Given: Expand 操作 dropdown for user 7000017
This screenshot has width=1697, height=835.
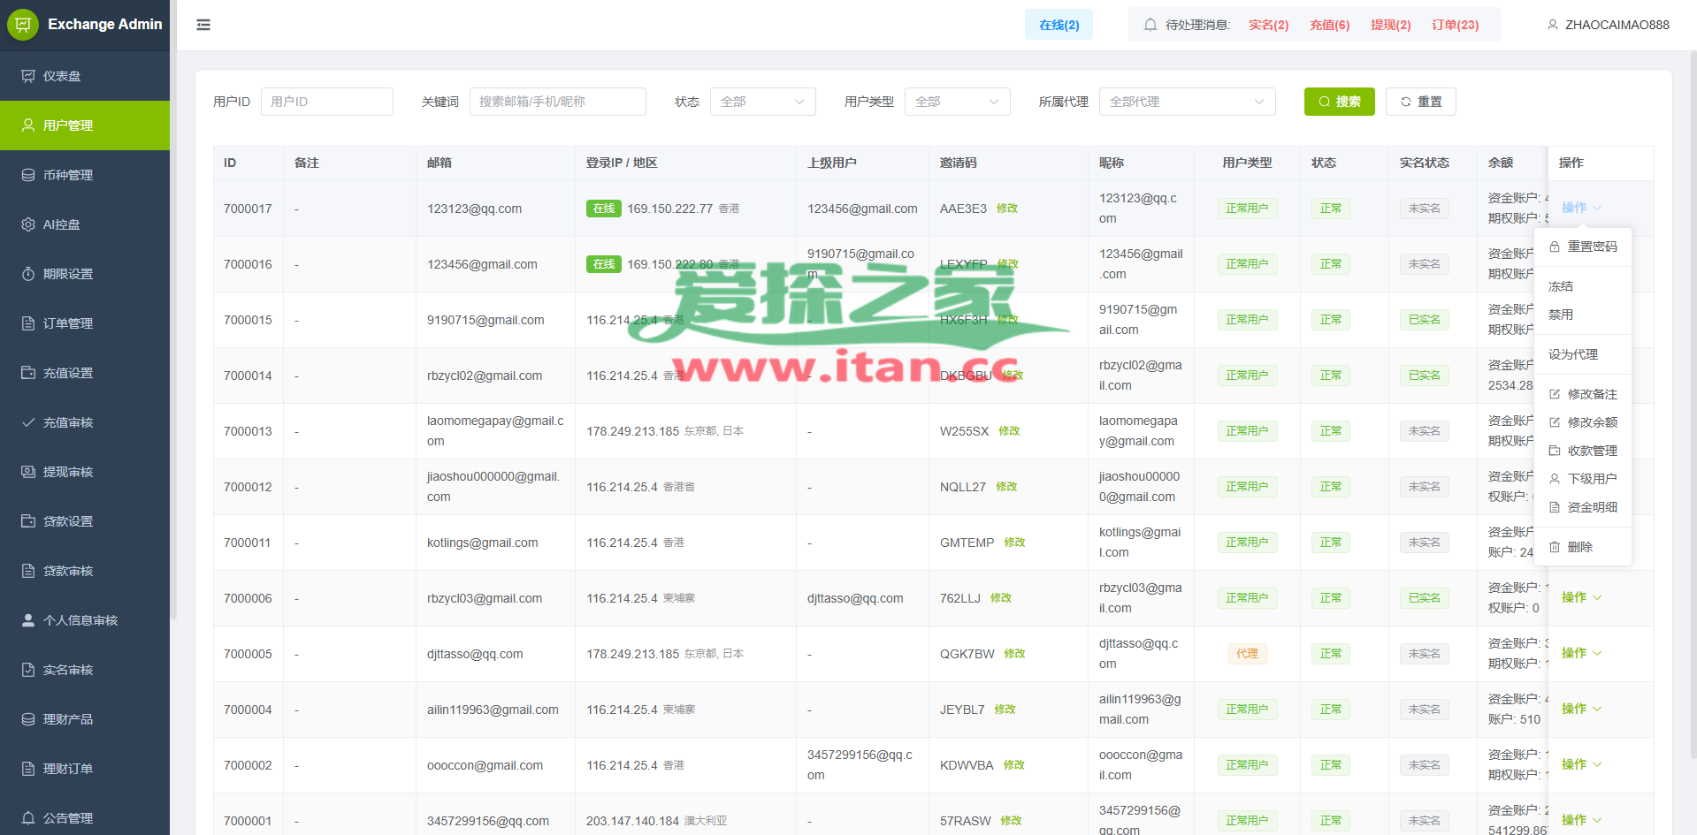Looking at the screenshot, I should click(x=1581, y=208).
